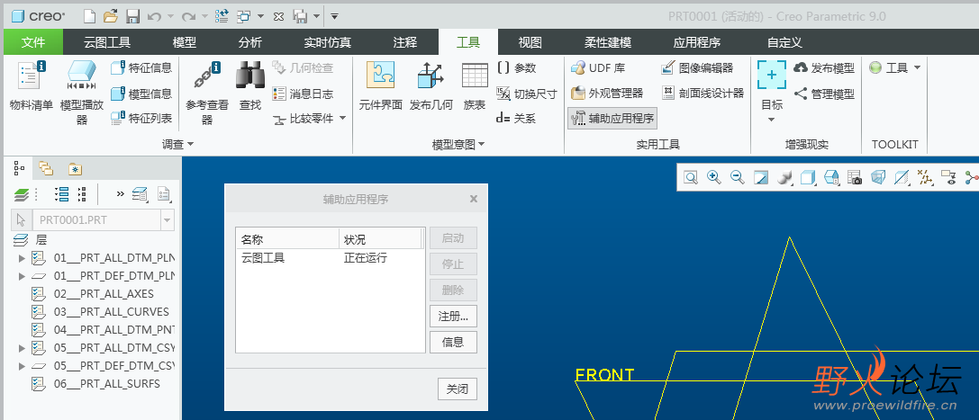The image size is (979, 420).
Task: Select 02__PRT_ALL_AXES layer
Action: click(104, 293)
